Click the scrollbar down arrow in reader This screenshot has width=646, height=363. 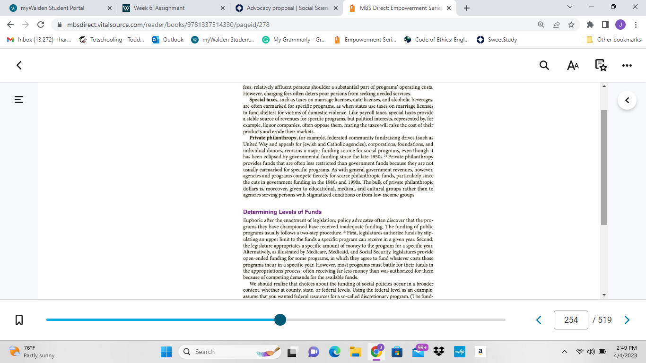tap(604, 294)
